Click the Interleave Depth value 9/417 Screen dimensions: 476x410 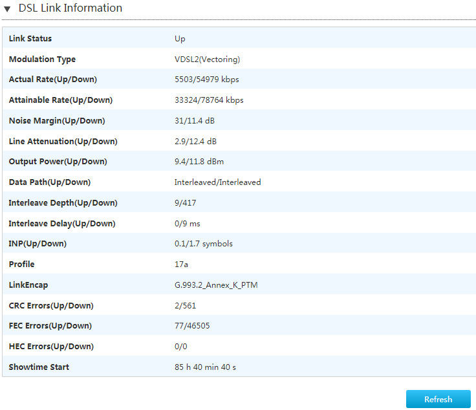[x=185, y=202]
